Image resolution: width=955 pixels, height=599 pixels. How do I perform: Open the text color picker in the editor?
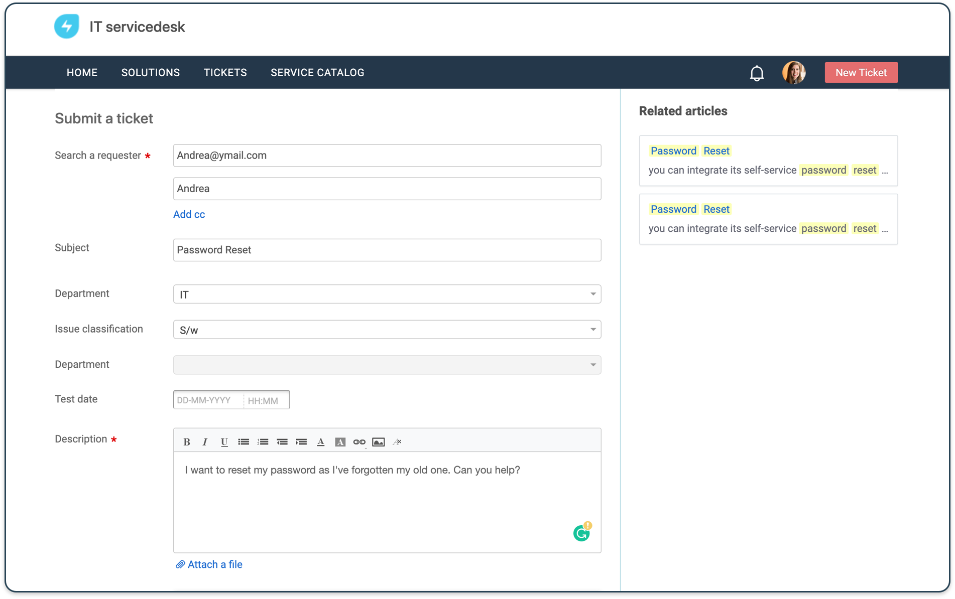click(x=321, y=441)
